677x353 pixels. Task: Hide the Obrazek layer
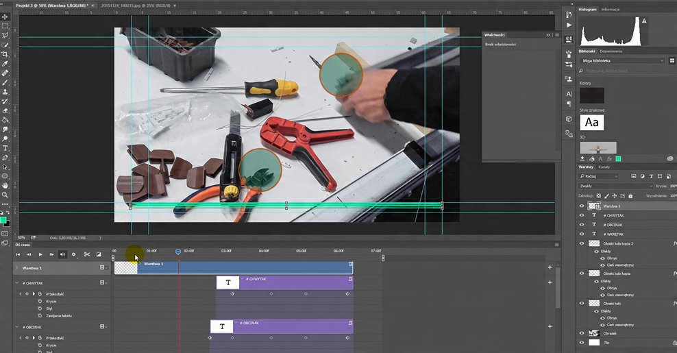click(581, 333)
